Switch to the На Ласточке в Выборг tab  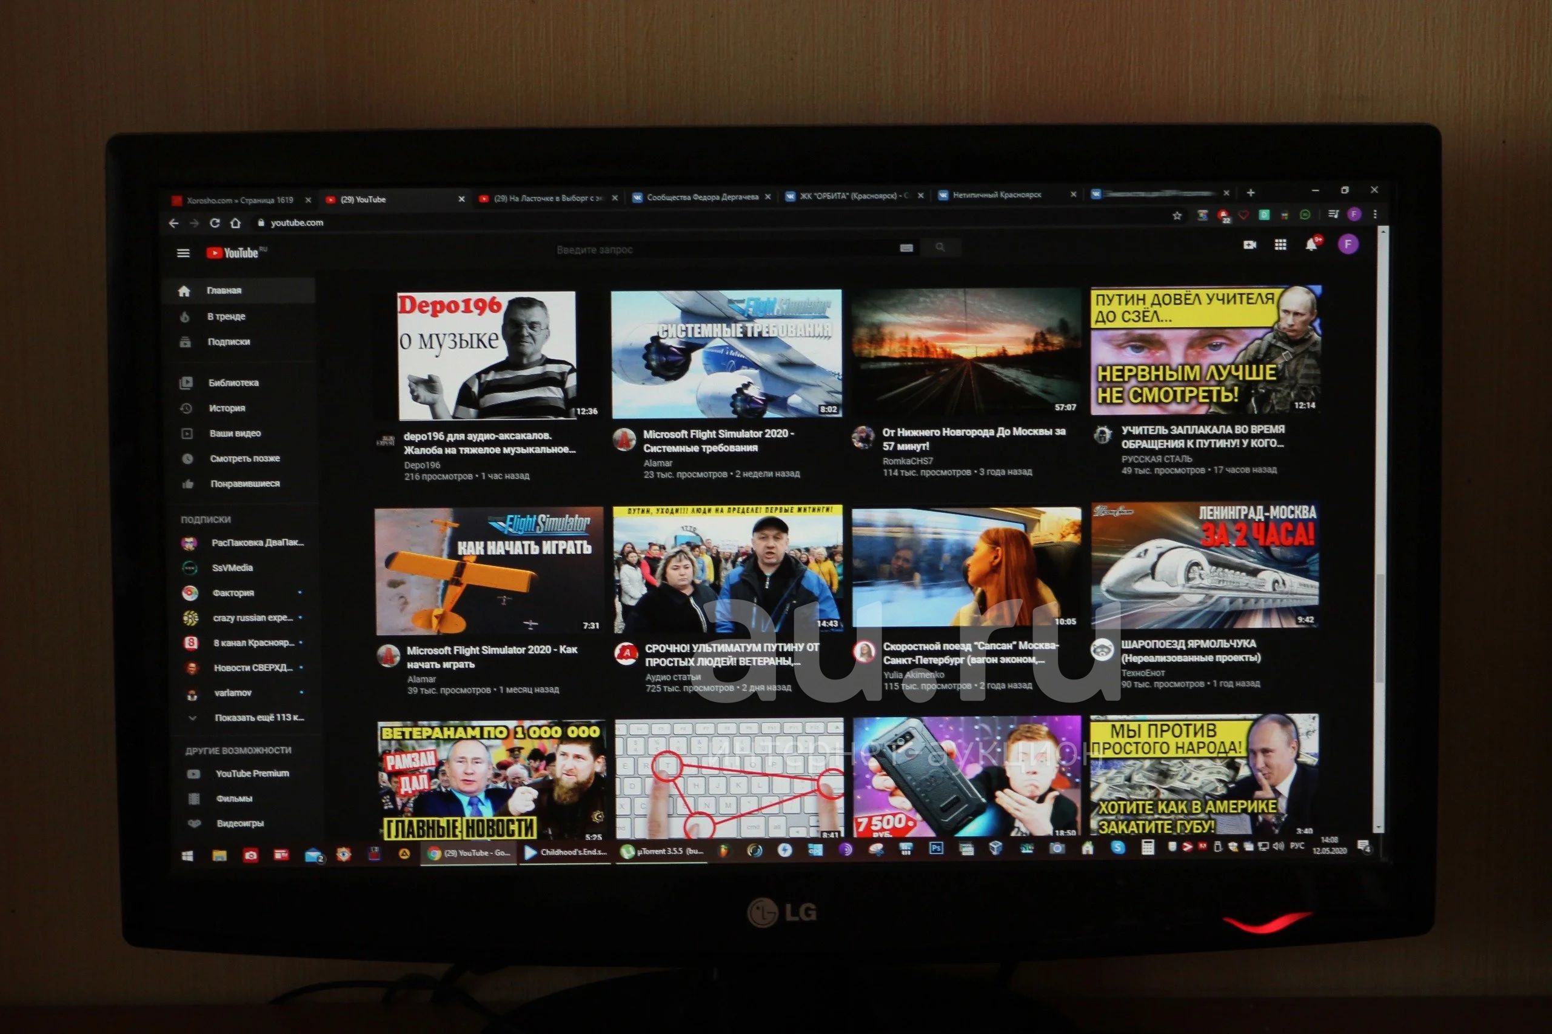click(x=547, y=198)
